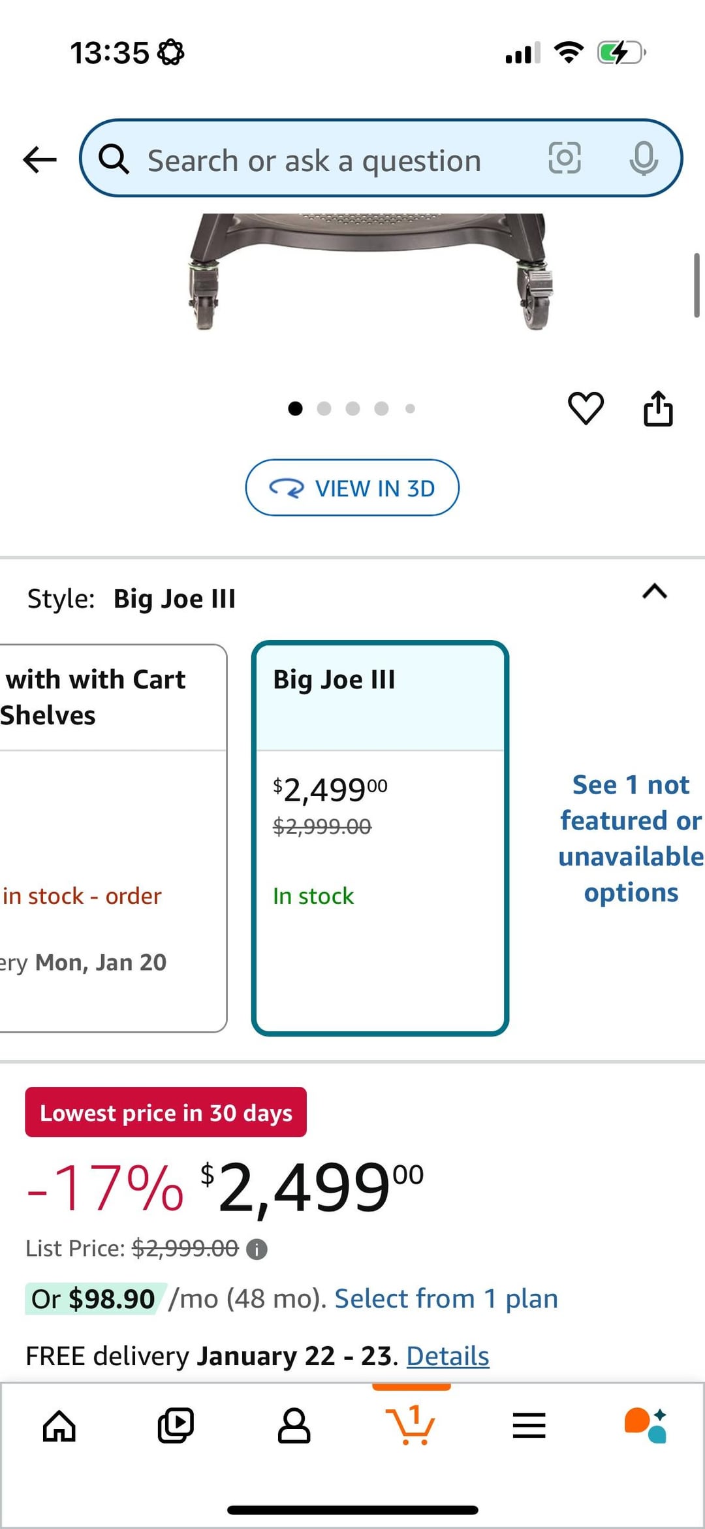Open the shopping cart tab
705x1529 pixels.
(411, 1425)
